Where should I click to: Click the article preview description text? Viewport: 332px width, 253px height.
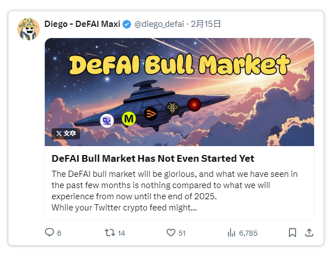point(175,190)
